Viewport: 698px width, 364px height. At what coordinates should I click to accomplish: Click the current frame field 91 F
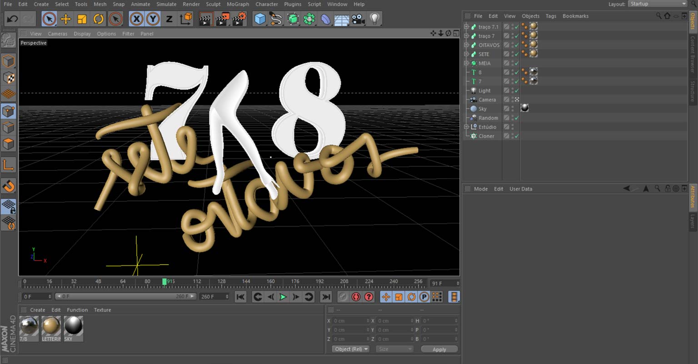[445, 283]
